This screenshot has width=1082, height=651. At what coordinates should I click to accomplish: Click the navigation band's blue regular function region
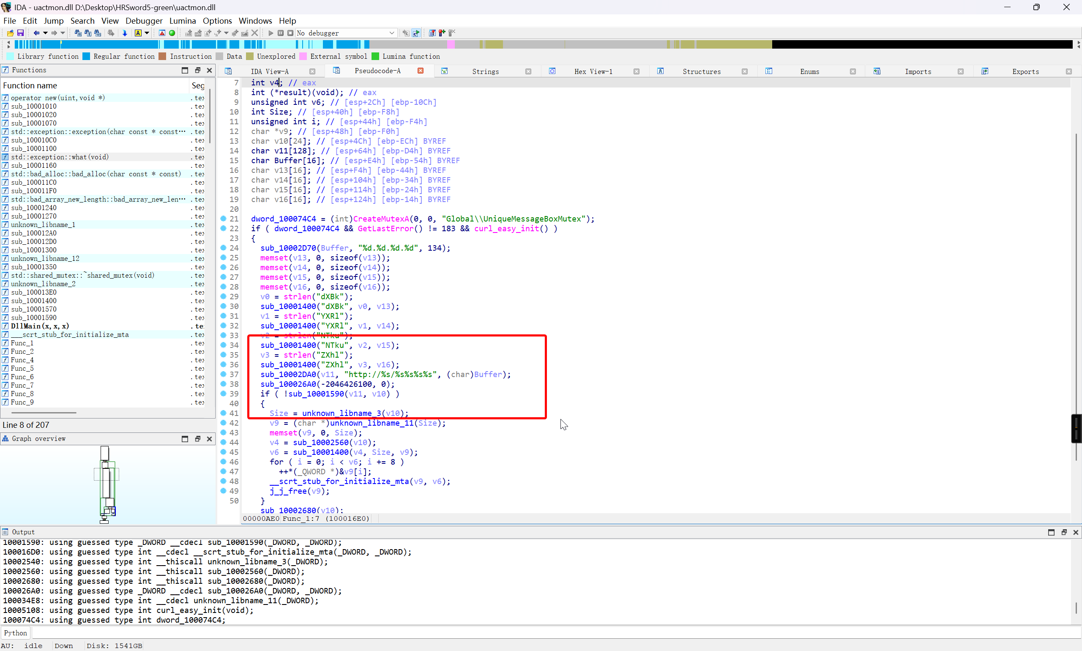coord(109,44)
